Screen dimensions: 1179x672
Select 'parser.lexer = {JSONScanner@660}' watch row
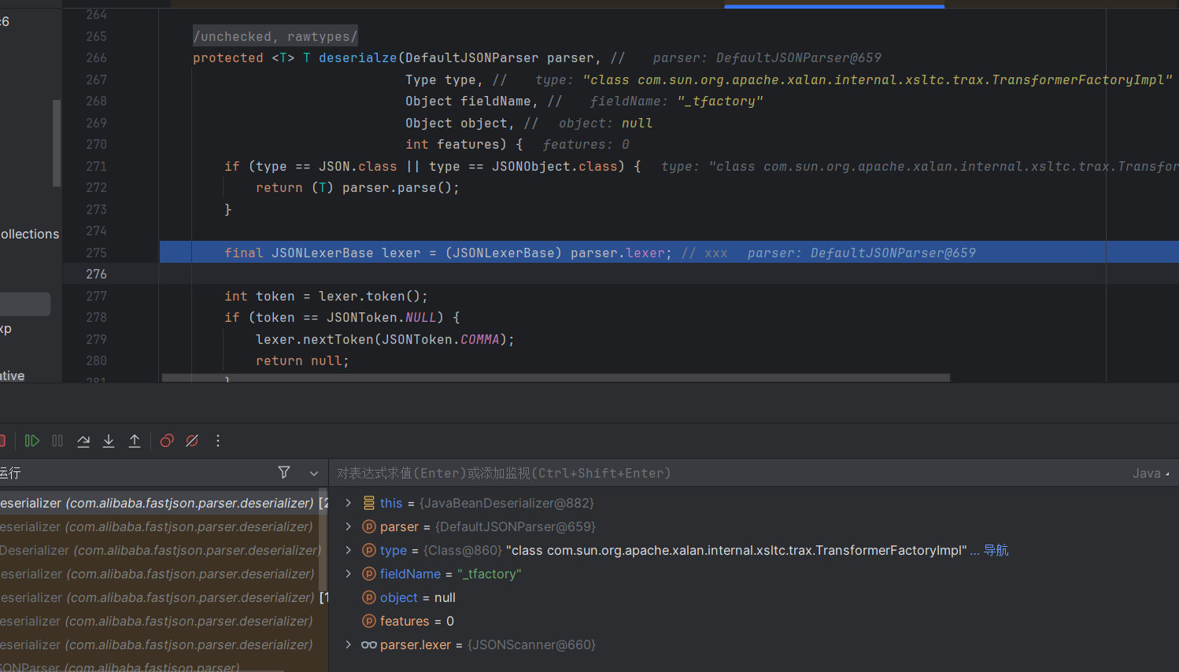click(754, 644)
